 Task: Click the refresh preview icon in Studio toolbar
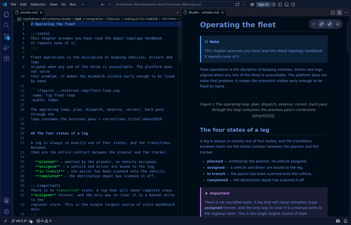tap(314, 24)
